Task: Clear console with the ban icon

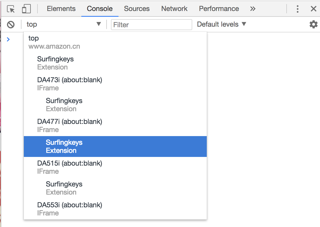Action: [x=11, y=25]
